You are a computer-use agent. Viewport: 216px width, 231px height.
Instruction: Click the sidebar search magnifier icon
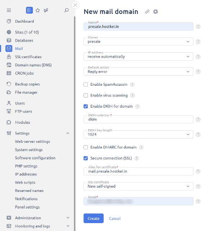[66, 10]
